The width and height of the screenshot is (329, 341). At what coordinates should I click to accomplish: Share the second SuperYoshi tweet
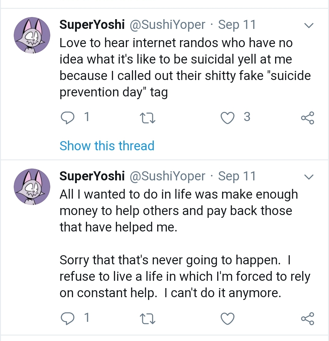[x=307, y=319]
